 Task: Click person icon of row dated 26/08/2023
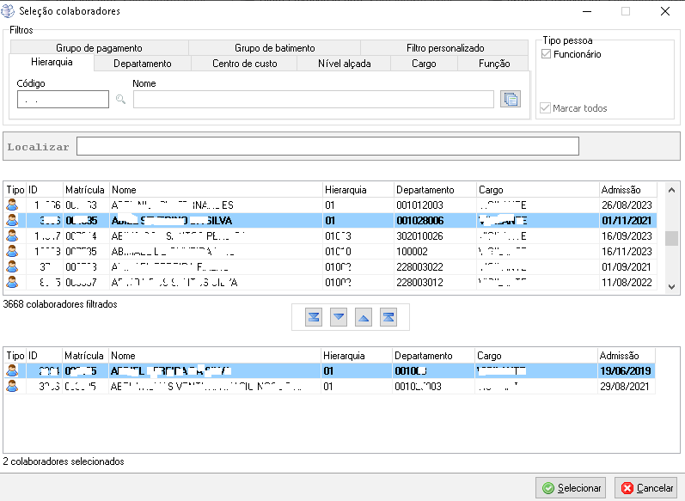click(x=13, y=205)
